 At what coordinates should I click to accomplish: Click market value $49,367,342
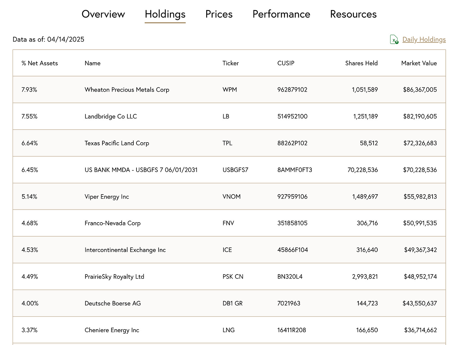421,250
